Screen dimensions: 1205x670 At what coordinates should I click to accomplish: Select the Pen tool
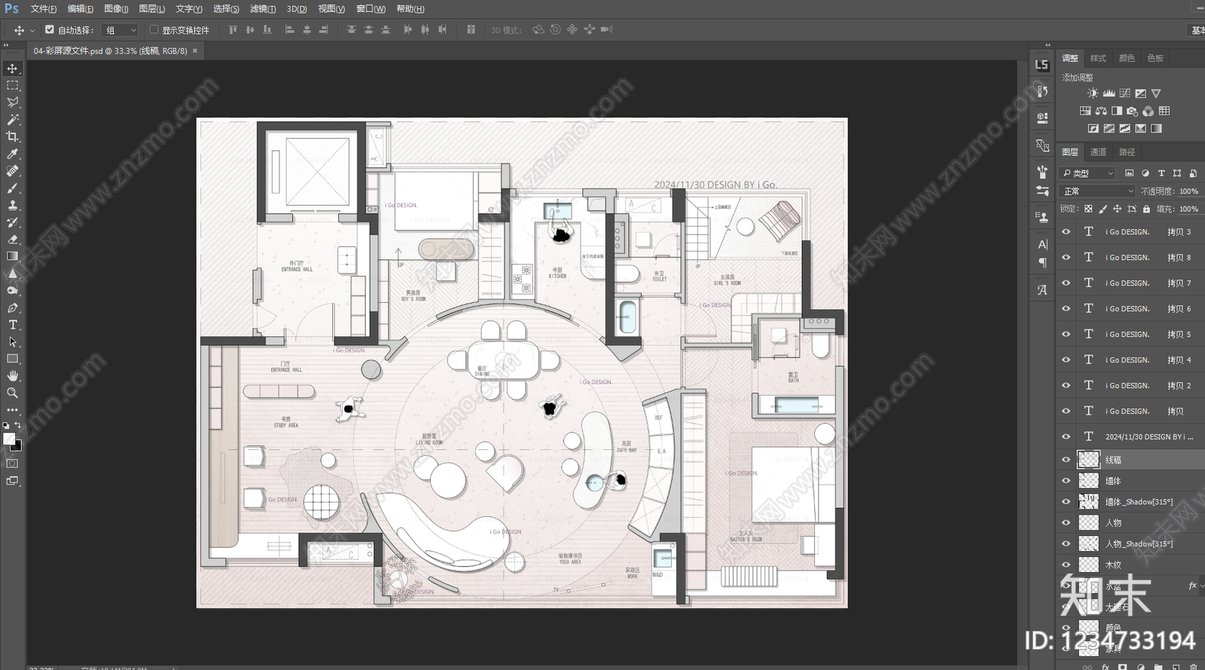[12, 307]
